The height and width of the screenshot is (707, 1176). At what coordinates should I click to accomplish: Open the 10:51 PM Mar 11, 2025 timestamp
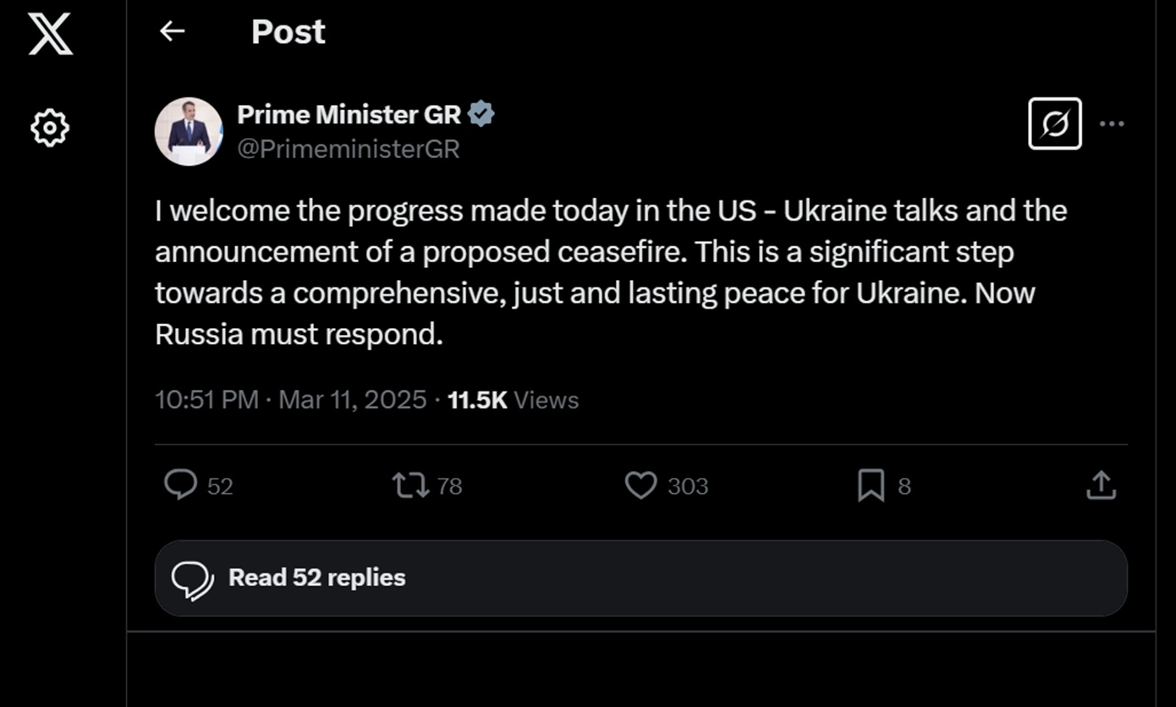click(x=290, y=399)
